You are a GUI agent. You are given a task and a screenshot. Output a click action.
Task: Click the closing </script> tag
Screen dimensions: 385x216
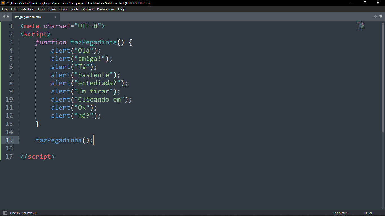point(37,157)
